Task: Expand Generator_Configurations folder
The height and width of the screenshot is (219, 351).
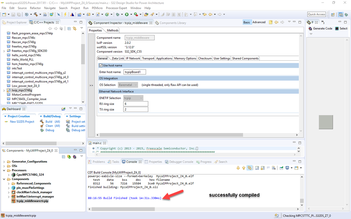Action: (4, 162)
